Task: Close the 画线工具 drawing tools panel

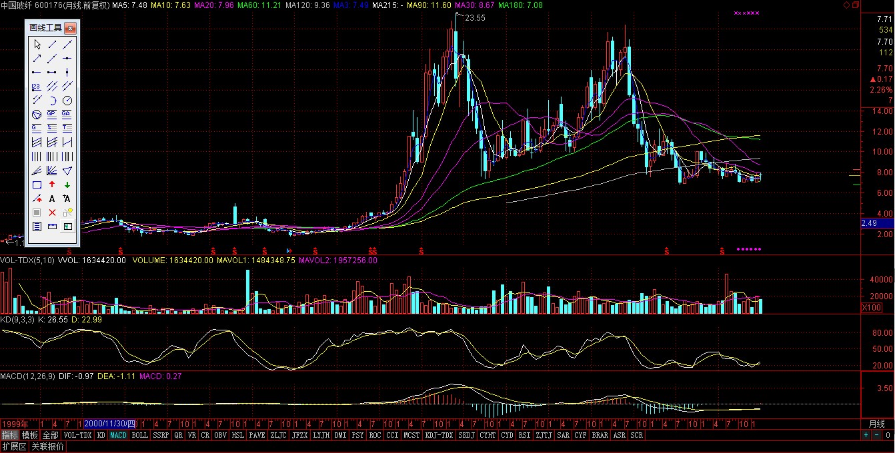Action: tap(70, 28)
